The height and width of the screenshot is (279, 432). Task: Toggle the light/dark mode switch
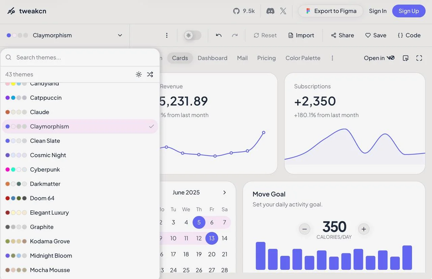[192, 35]
